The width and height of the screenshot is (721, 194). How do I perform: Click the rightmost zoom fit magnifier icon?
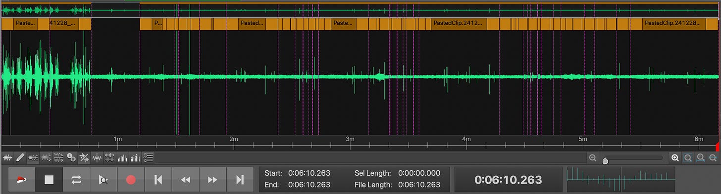713,158
